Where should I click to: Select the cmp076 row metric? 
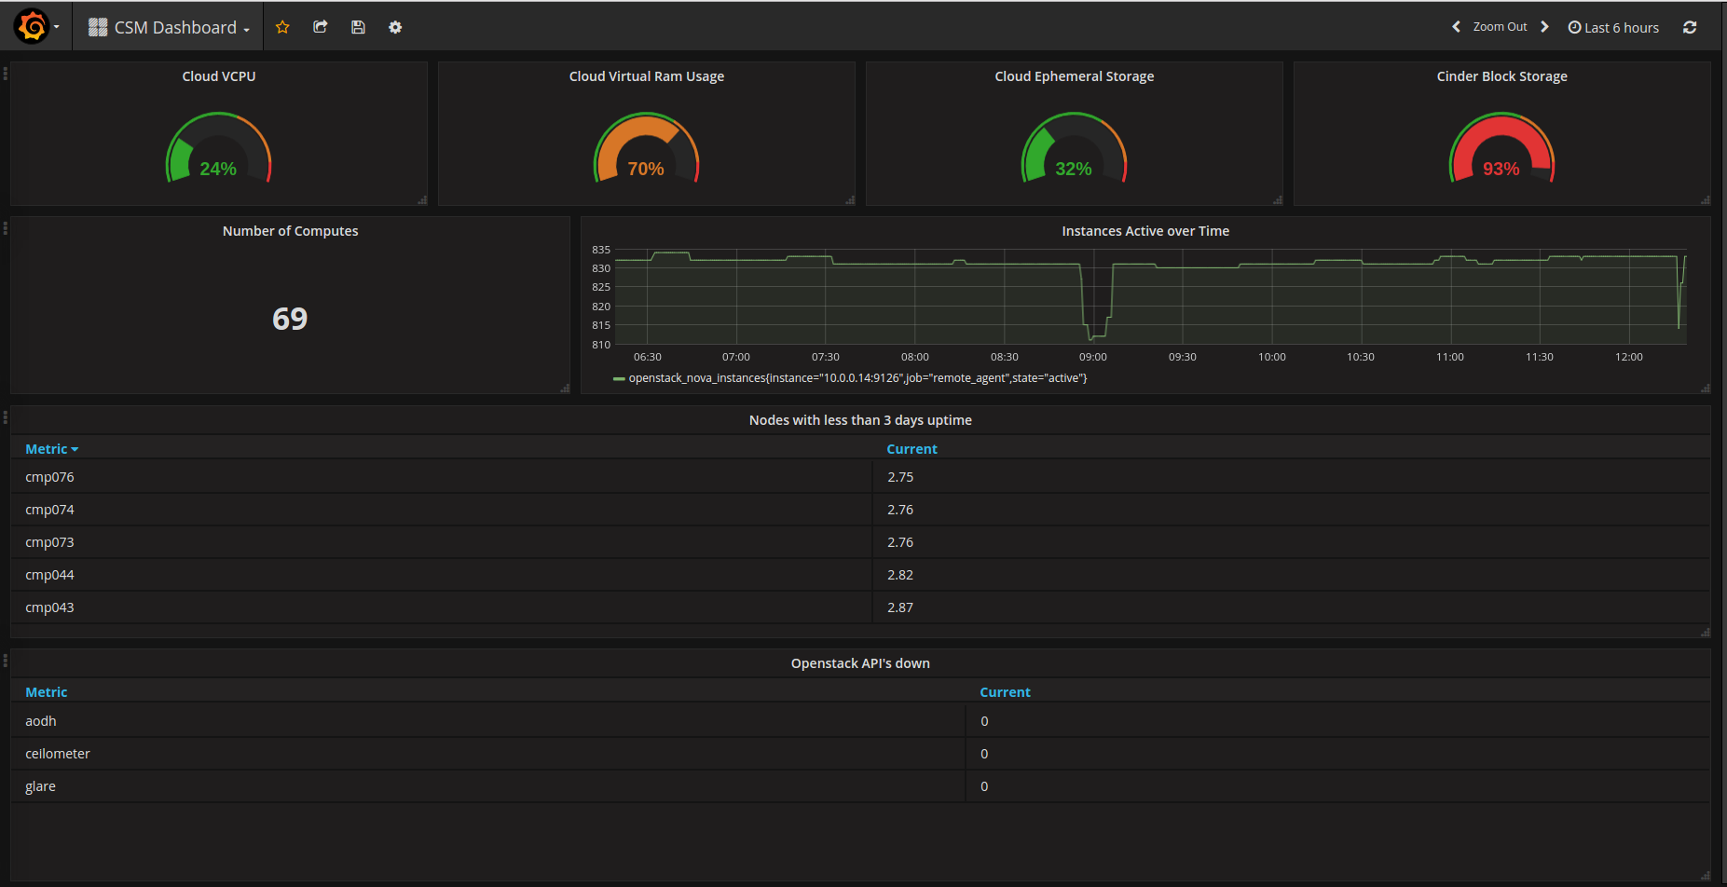coord(49,477)
